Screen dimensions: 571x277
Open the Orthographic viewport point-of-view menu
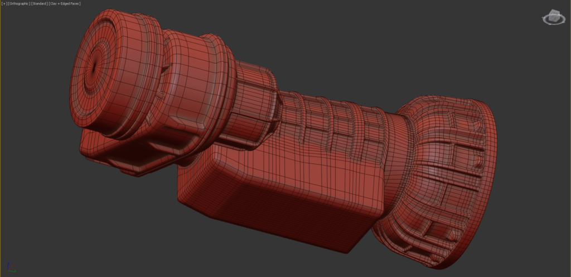click(19, 4)
